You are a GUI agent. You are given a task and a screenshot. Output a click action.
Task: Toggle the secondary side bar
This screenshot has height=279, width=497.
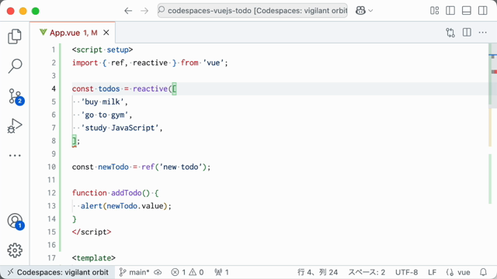[x=483, y=11]
